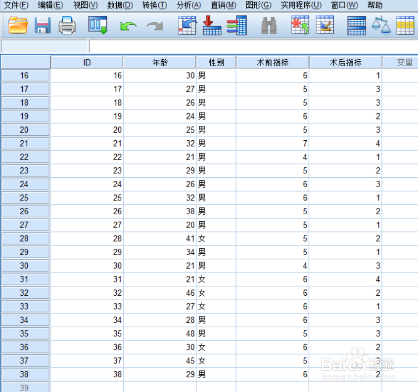Click 女 gender cell in row 36

point(216,347)
